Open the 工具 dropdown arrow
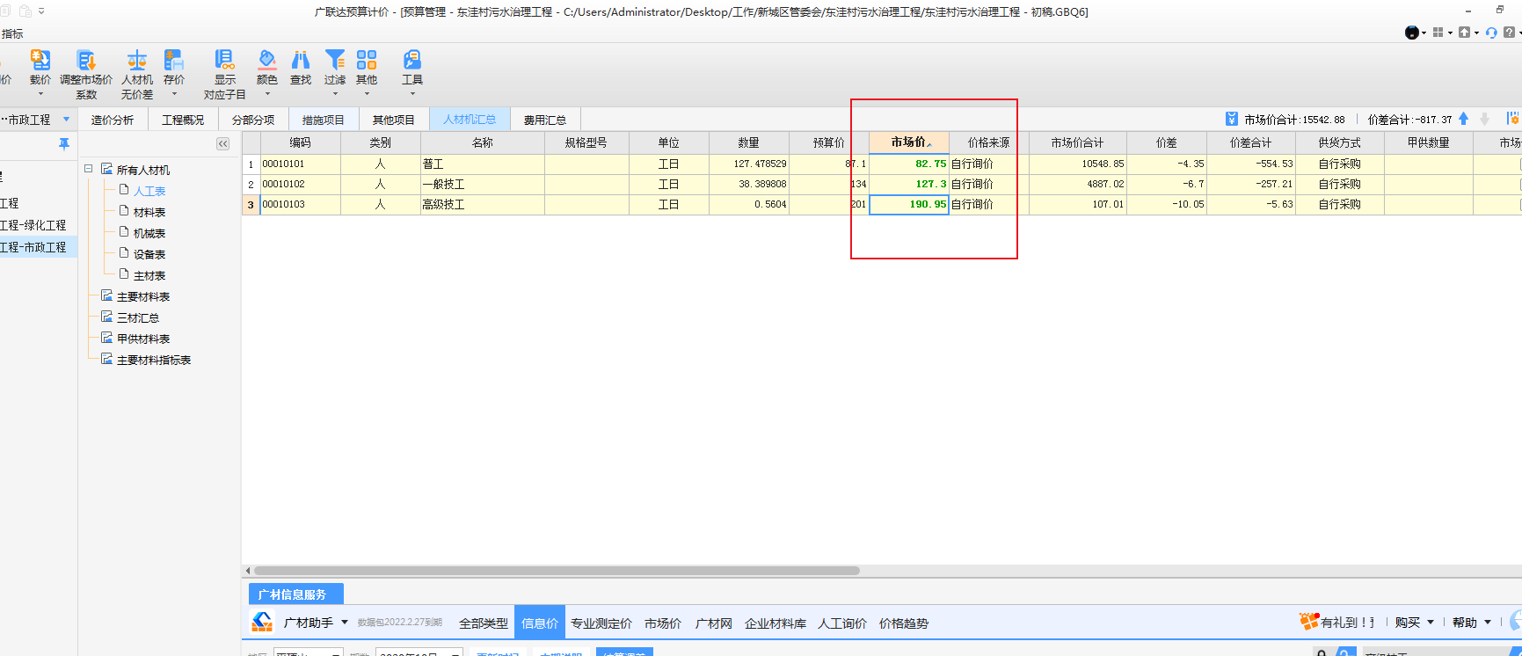Viewport: 1522px width, 656px height. pos(412,94)
